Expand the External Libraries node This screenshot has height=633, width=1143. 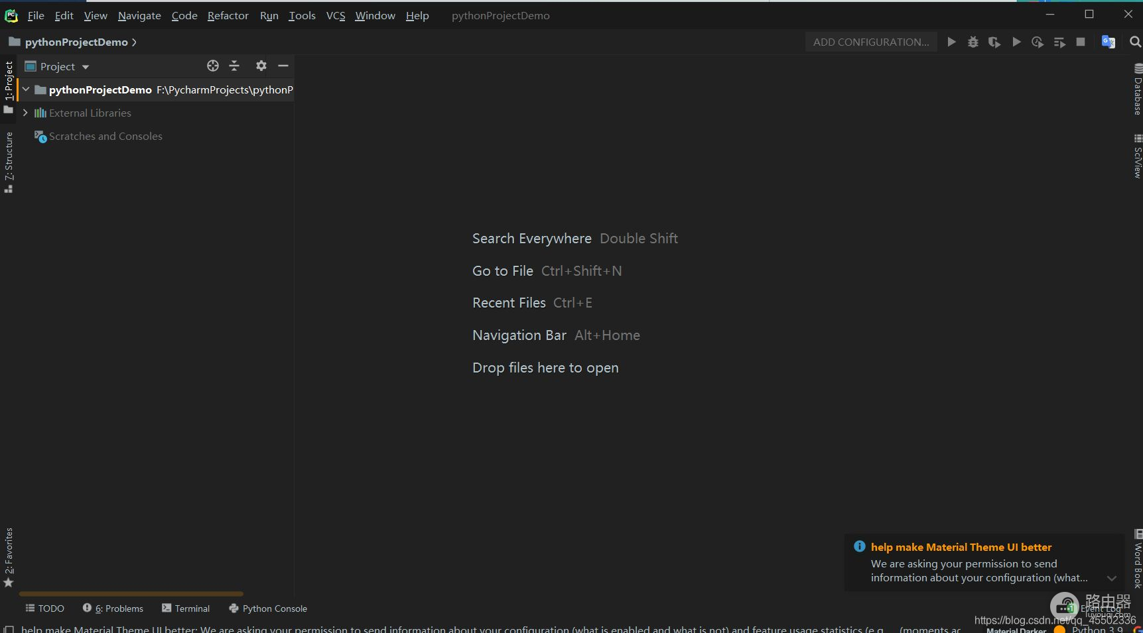point(25,113)
